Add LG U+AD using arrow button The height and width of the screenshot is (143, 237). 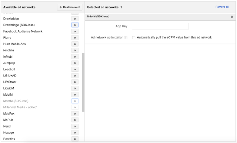pyautogui.click(x=75, y=76)
